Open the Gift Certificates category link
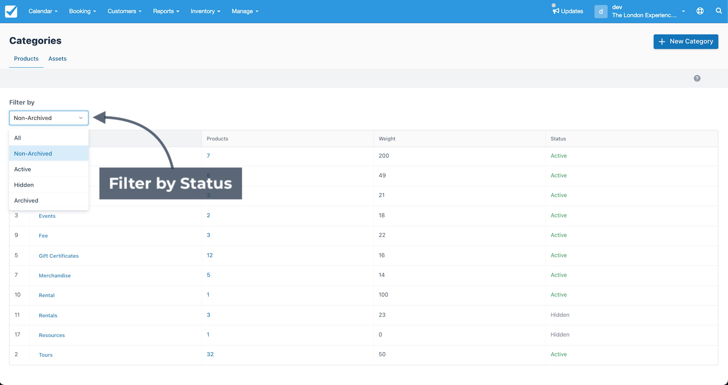Image resolution: width=728 pixels, height=385 pixels. click(59, 256)
